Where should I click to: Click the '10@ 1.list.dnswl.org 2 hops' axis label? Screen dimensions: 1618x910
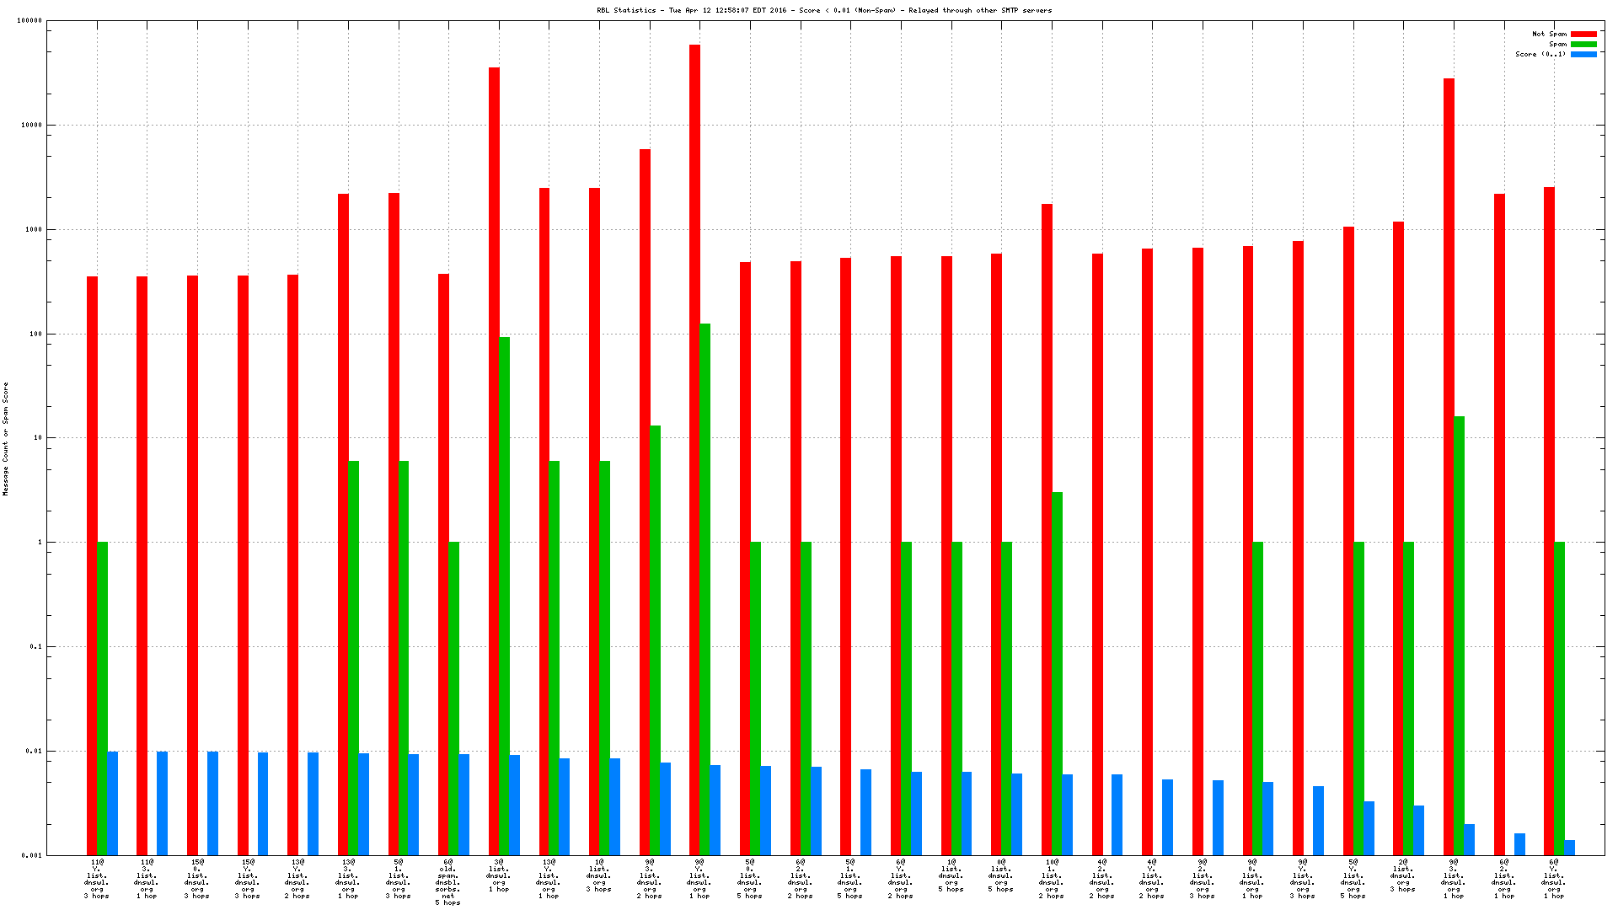[1051, 879]
